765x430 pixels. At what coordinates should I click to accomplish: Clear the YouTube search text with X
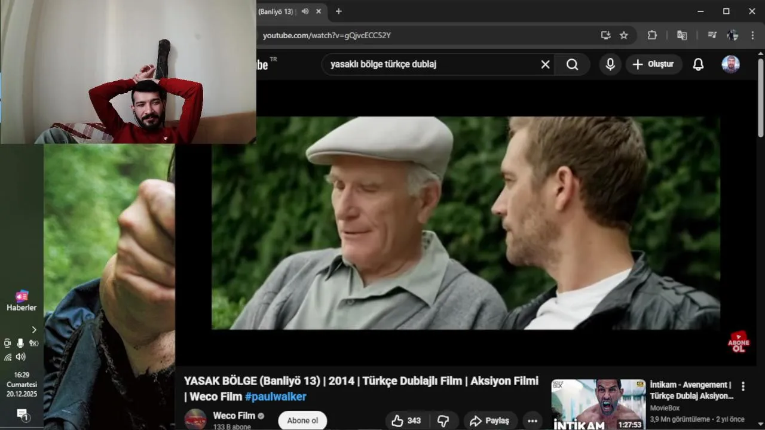point(545,64)
